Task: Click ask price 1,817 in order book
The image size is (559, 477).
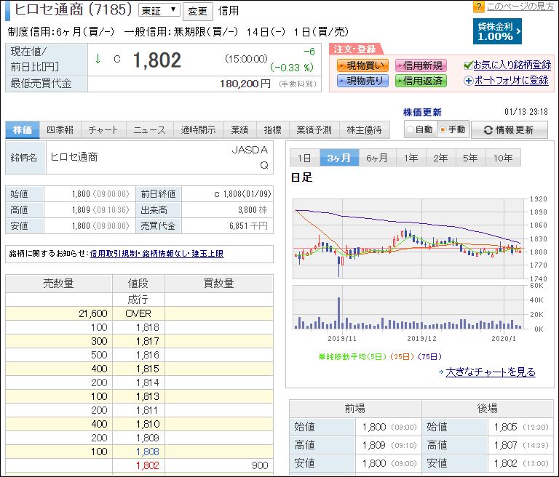Action: 148,341
